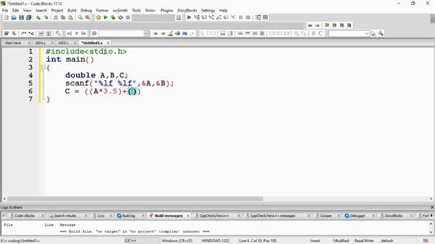The width and height of the screenshot is (435, 244).
Task: Open the Plugins menu
Action: pos(167,11)
